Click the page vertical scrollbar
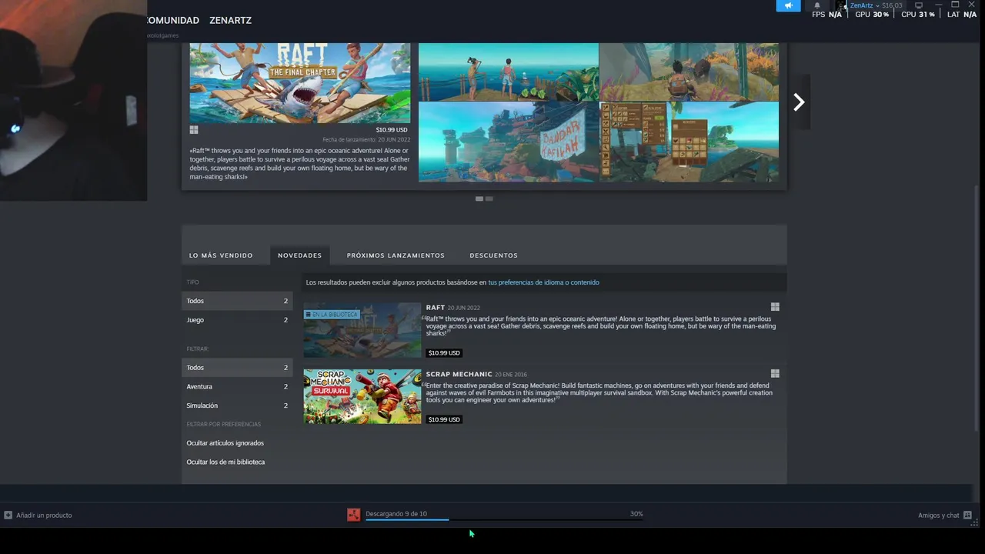985x554 pixels. point(978,308)
